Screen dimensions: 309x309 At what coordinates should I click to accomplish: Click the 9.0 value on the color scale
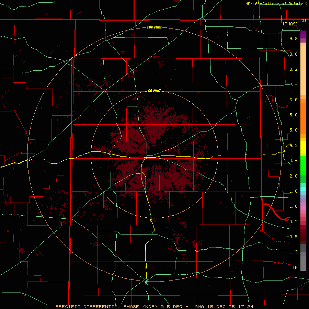point(294,54)
